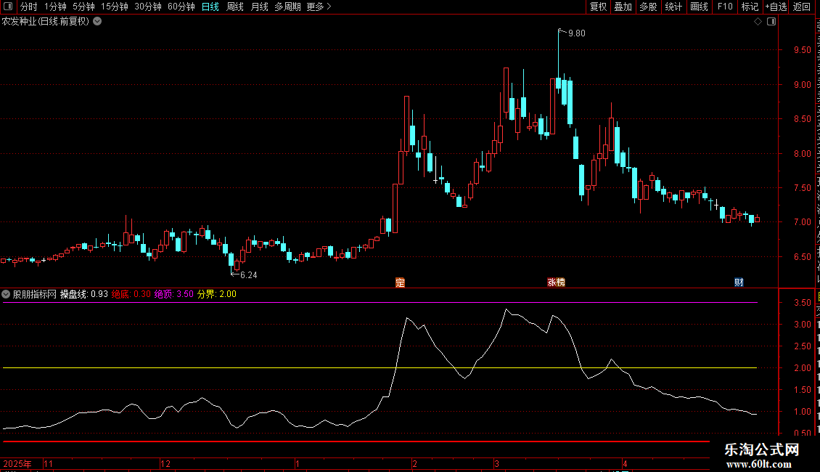
Task: Click the 农发种业(日线.前复权) chart title
Action: 46,22
